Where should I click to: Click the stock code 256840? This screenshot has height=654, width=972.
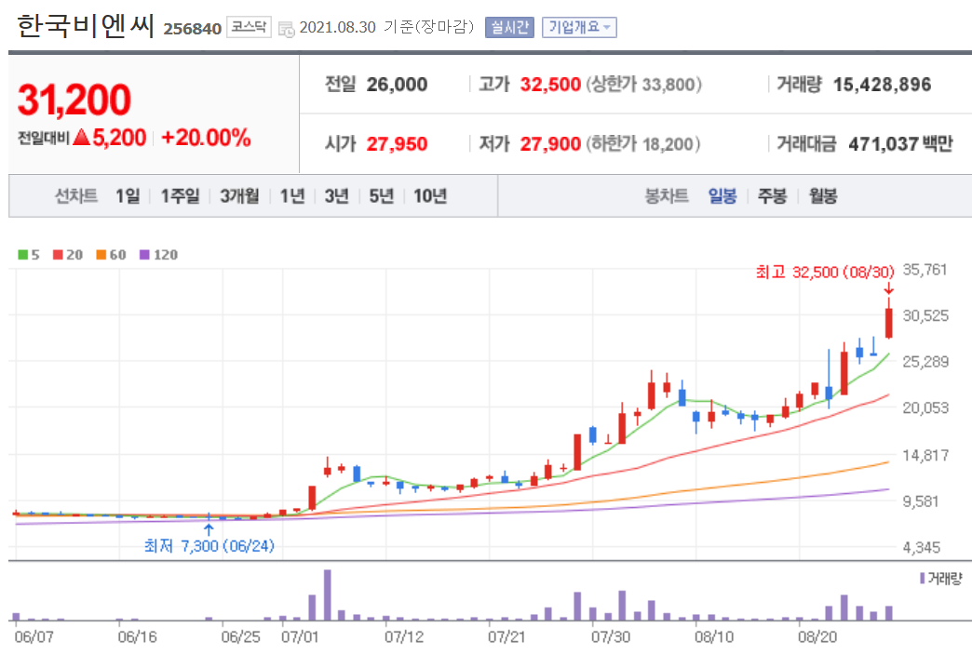(x=192, y=29)
